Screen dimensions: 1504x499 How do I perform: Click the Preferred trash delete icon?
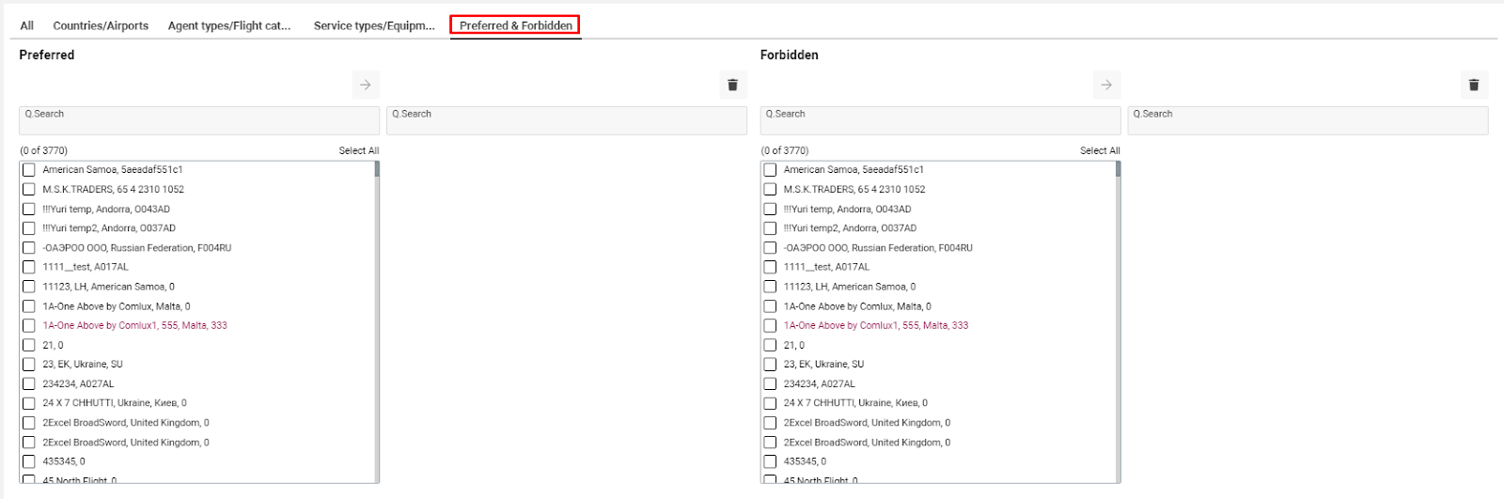(732, 85)
